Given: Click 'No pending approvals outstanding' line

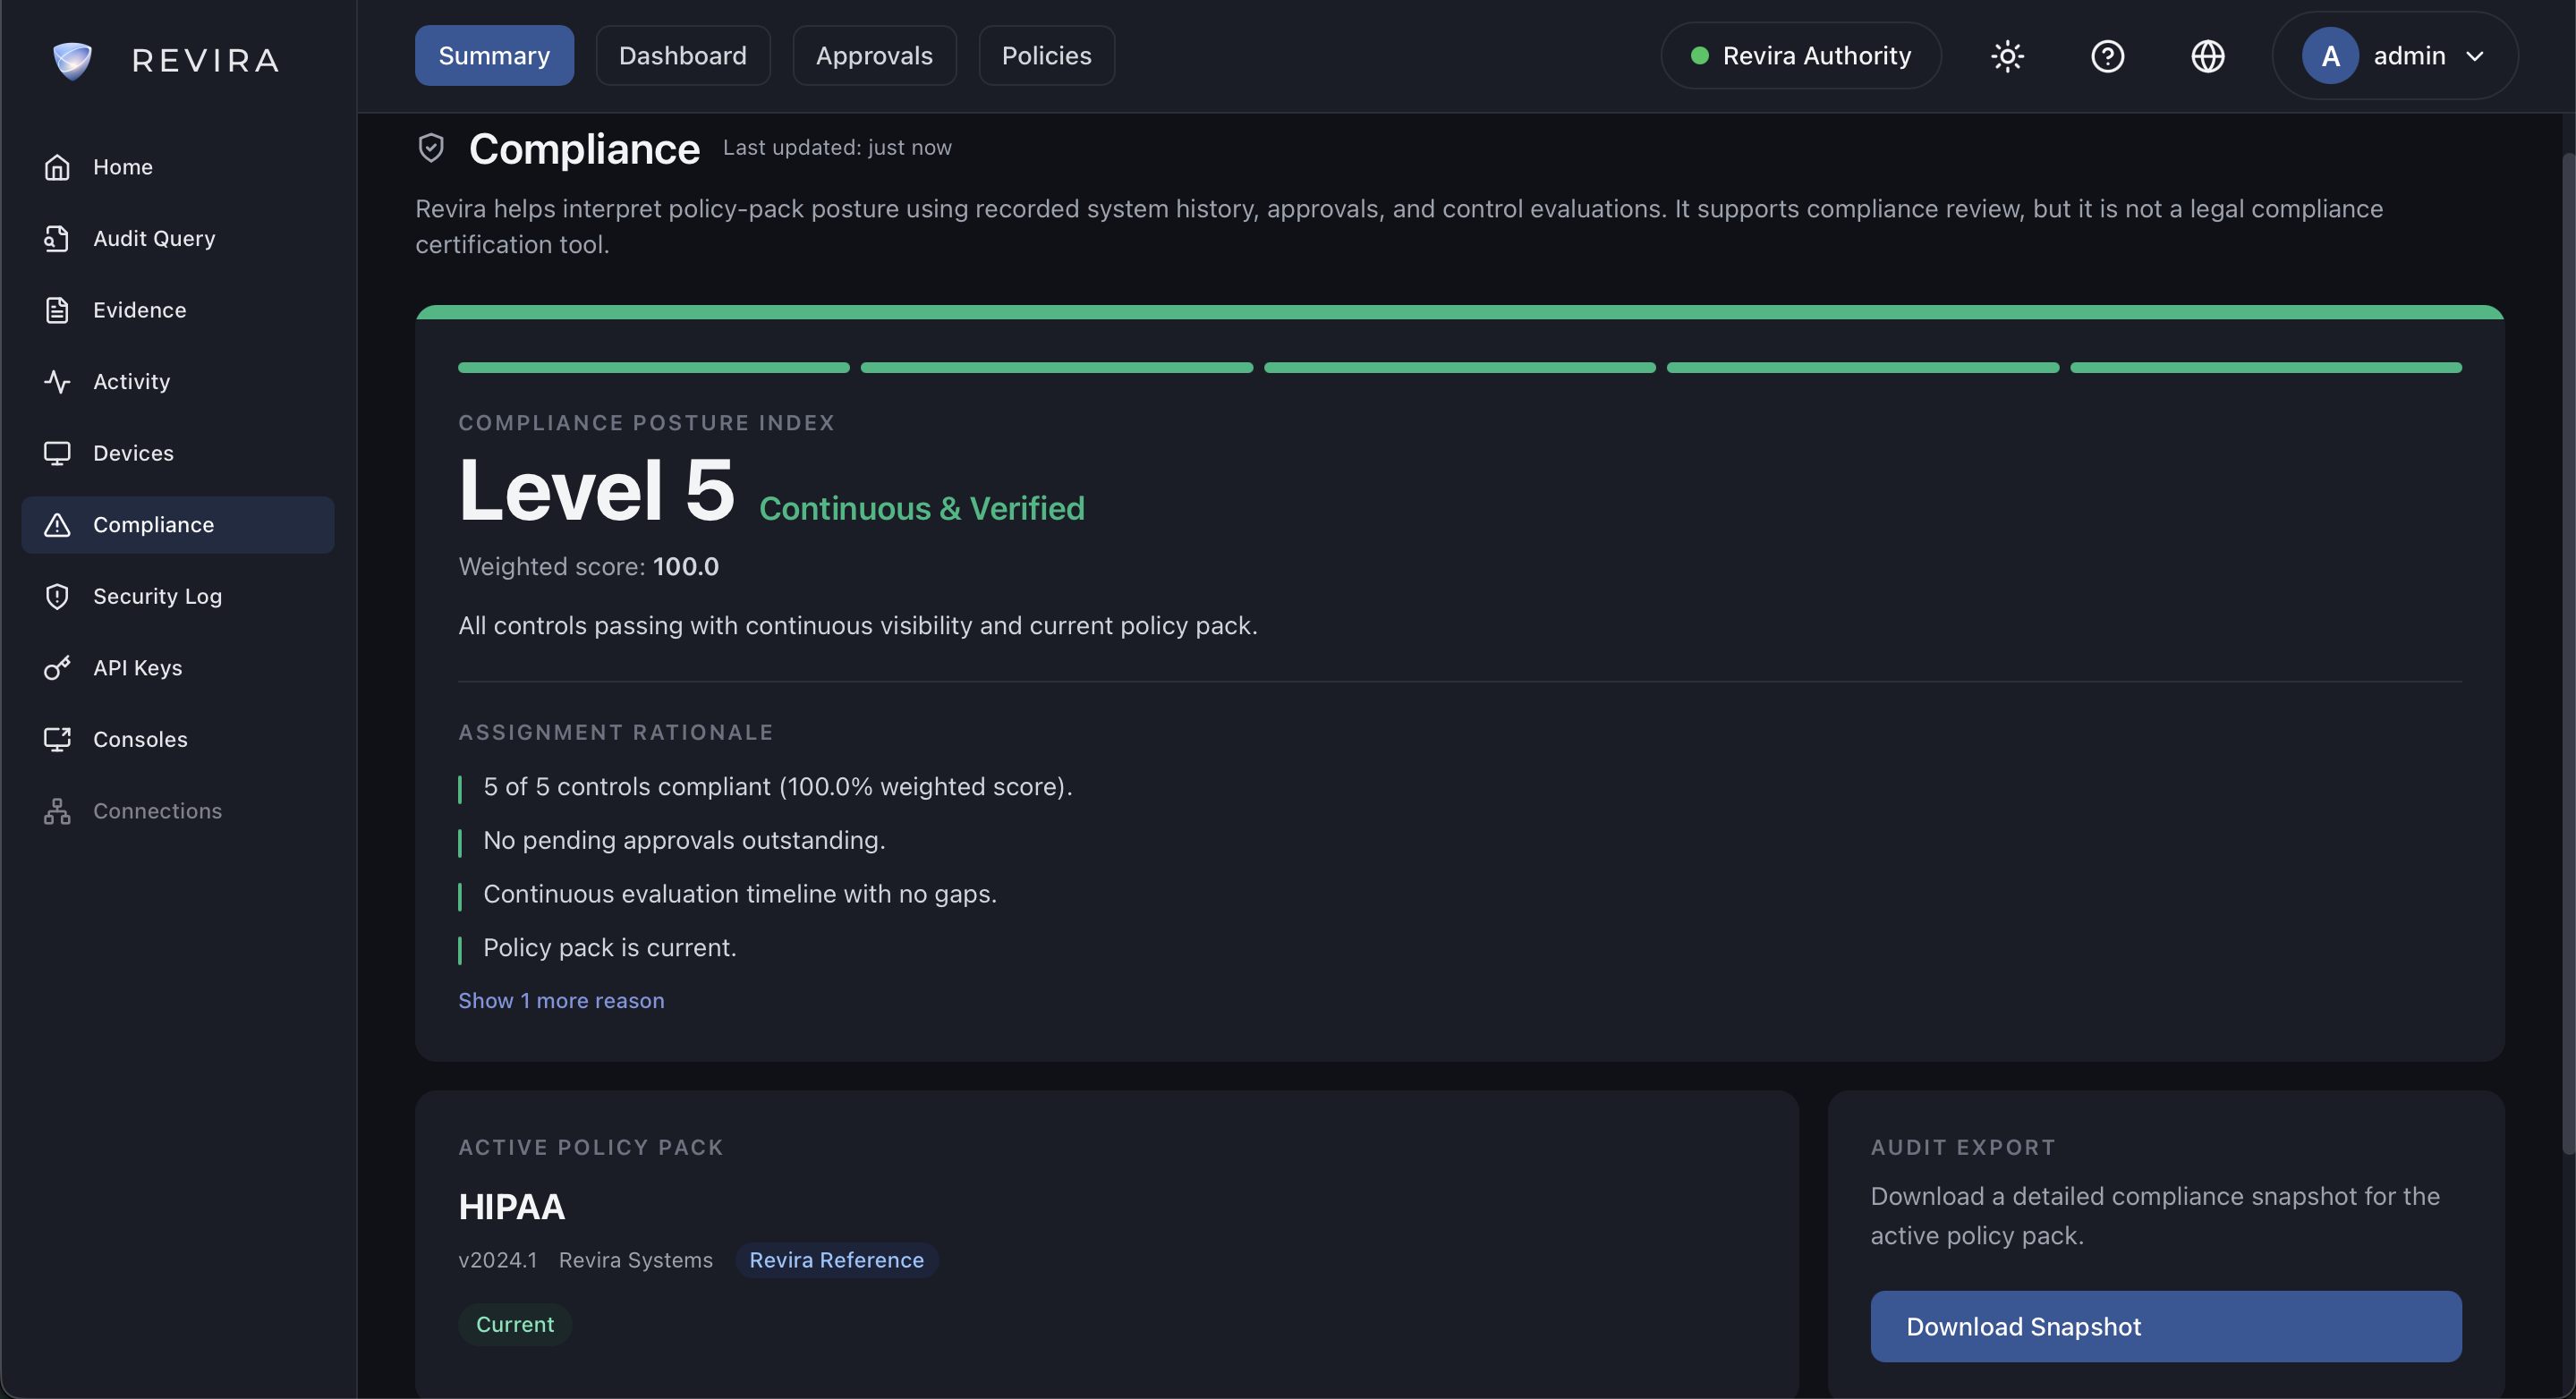Looking at the screenshot, I should coord(684,841).
